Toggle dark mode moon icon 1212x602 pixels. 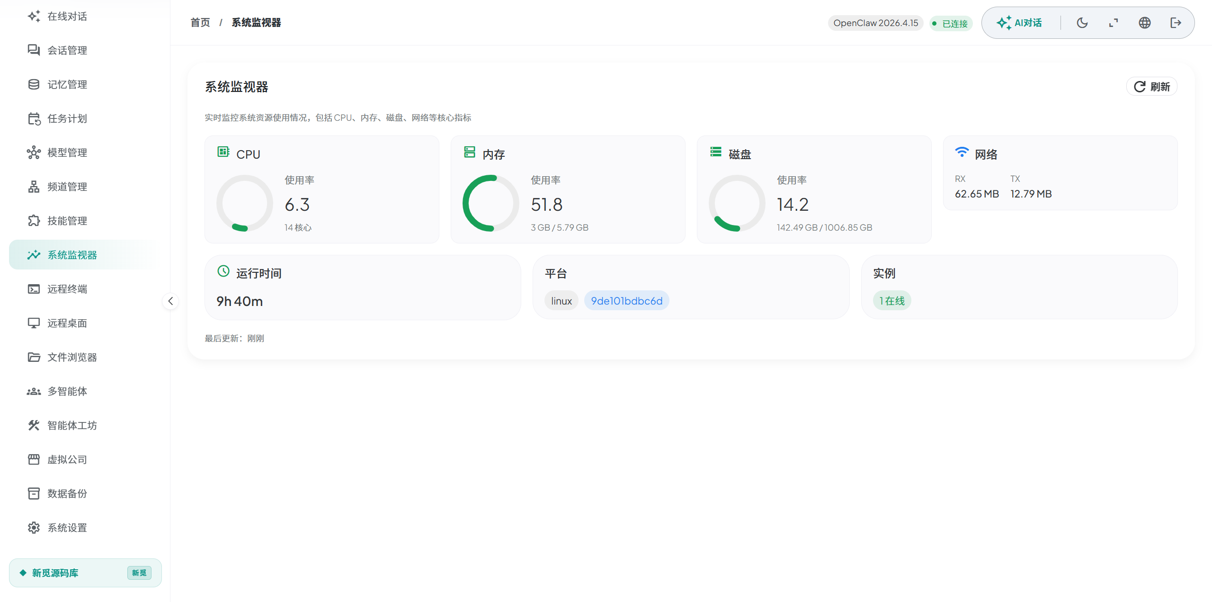(1082, 23)
